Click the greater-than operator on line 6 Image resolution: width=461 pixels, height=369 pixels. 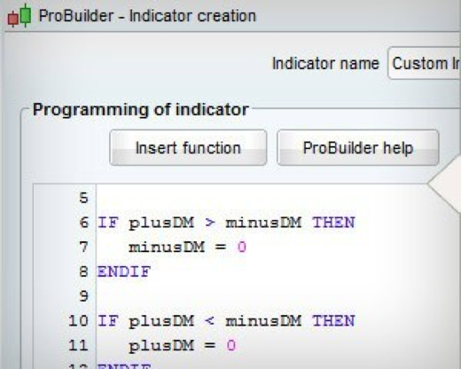[x=209, y=223]
